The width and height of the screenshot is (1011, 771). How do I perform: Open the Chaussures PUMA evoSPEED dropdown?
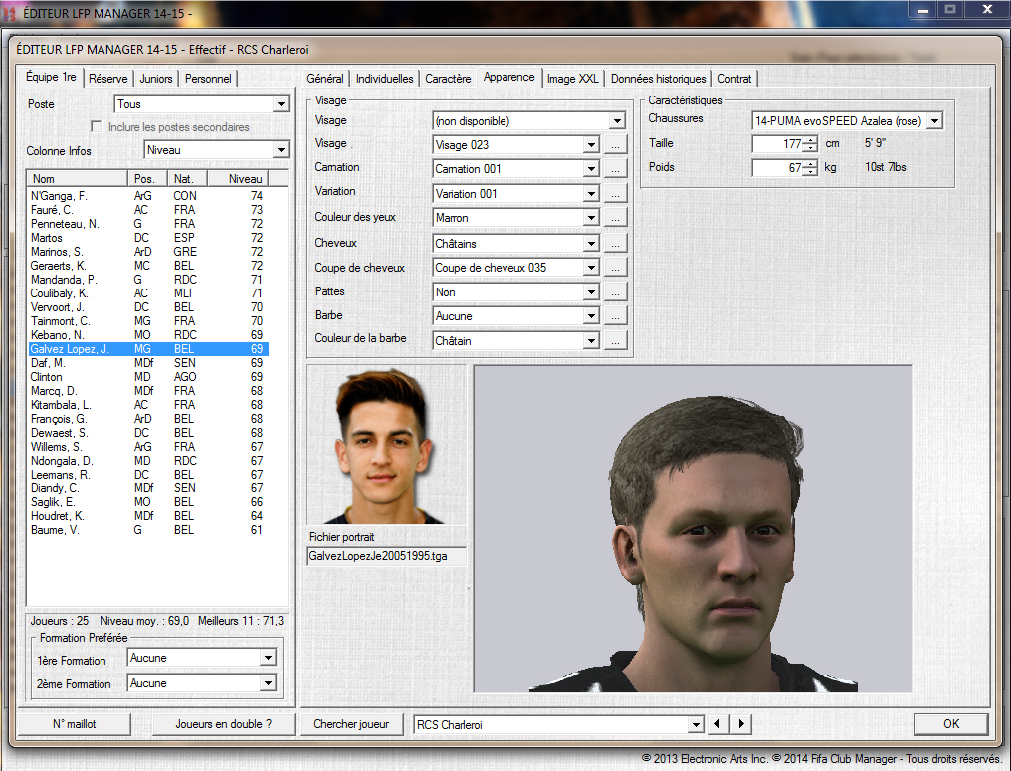tap(935, 121)
